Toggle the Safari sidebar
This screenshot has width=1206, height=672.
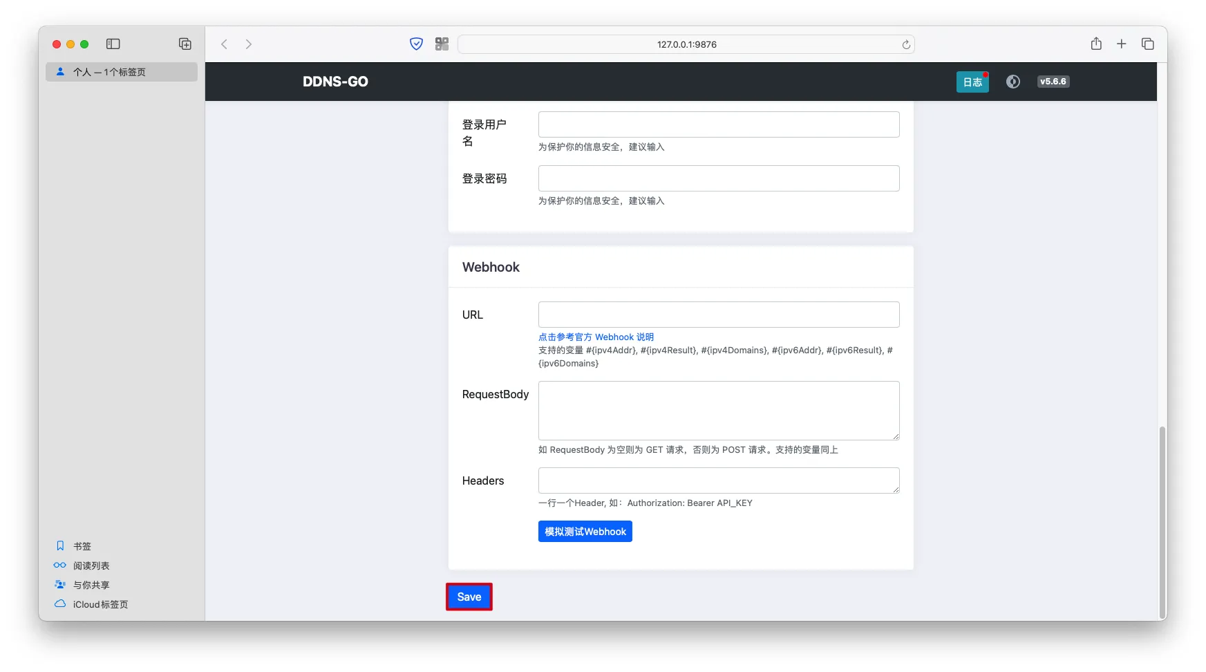click(x=113, y=44)
